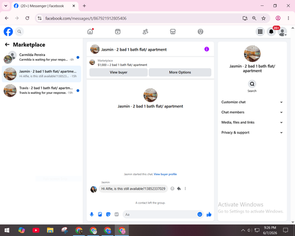Image resolution: width=295 pixels, height=236 pixels.
Task: Open a new browser tab
Action: (84, 6)
